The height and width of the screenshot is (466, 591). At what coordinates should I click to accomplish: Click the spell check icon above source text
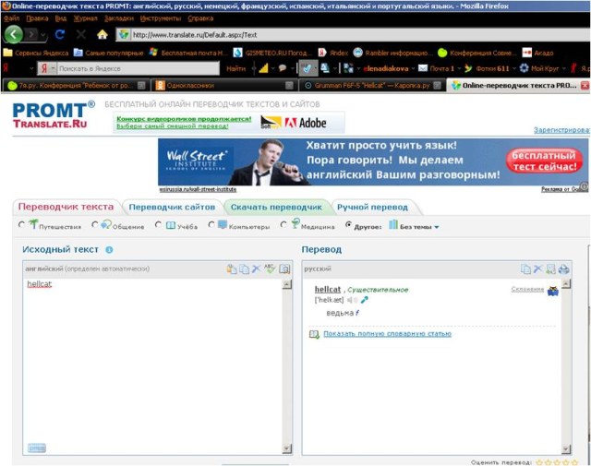tap(270, 269)
